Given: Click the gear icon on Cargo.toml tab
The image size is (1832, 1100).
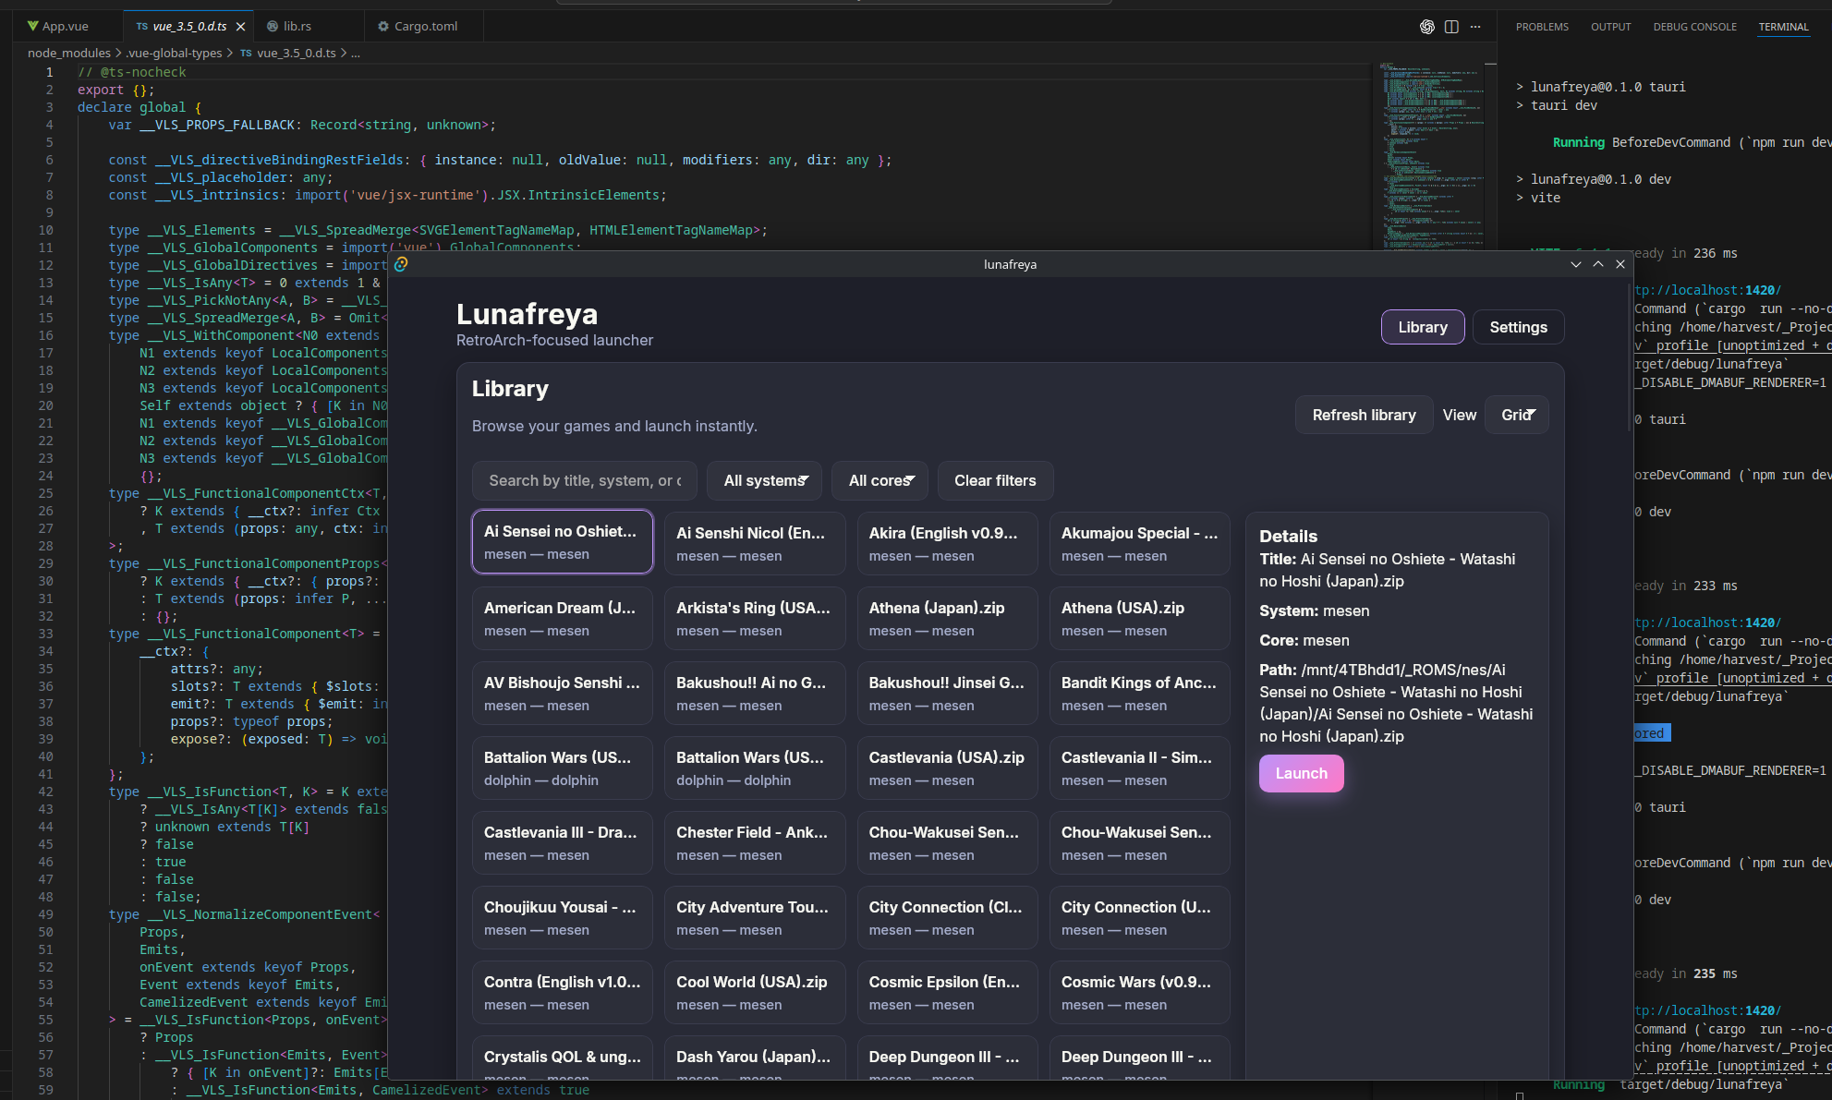Looking at the screenshot, I should pos(383,27).
